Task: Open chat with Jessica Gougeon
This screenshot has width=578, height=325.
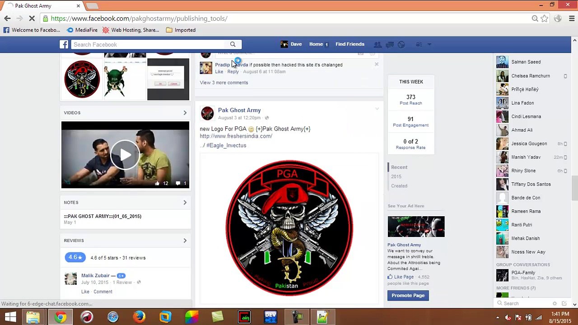Action: 532,144
